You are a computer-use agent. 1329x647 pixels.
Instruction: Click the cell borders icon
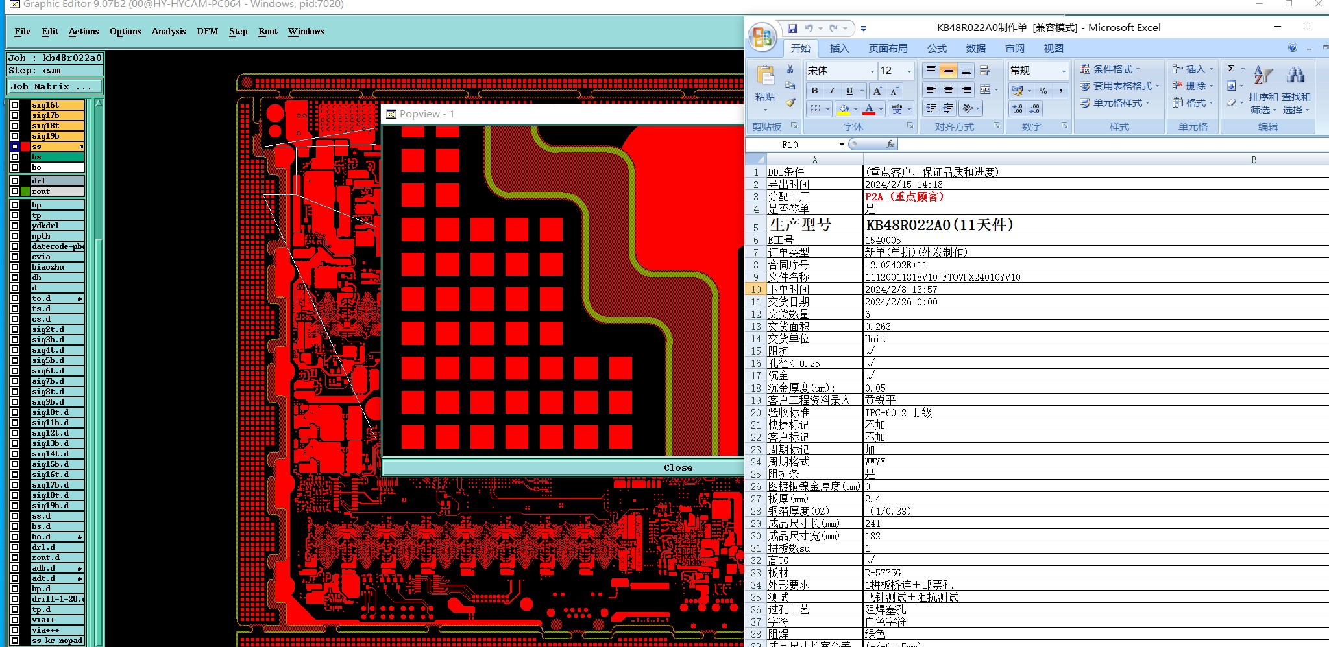[816, 109]
